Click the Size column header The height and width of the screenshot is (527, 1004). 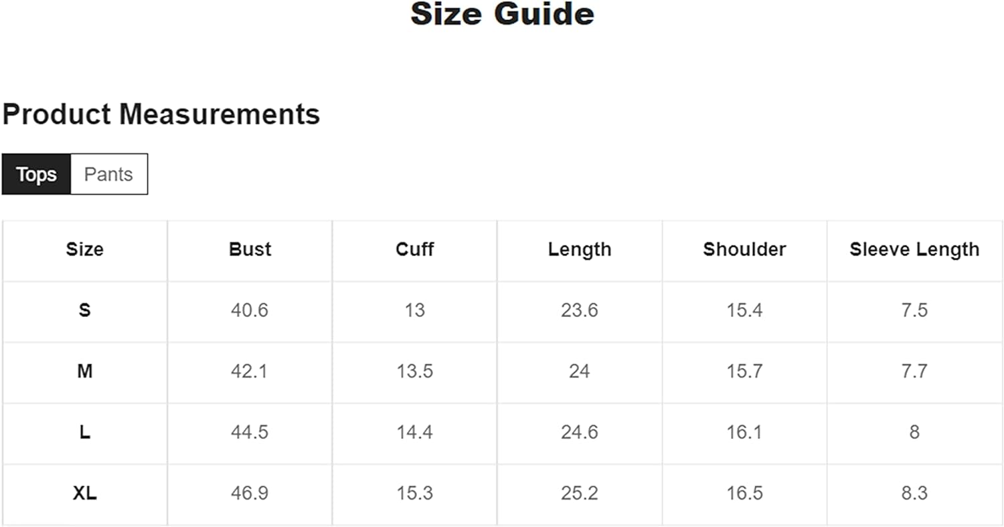click(x=84, y=249)
